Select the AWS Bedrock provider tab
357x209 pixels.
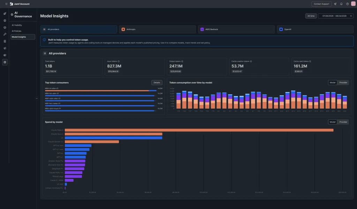click(x=236, y=29)
